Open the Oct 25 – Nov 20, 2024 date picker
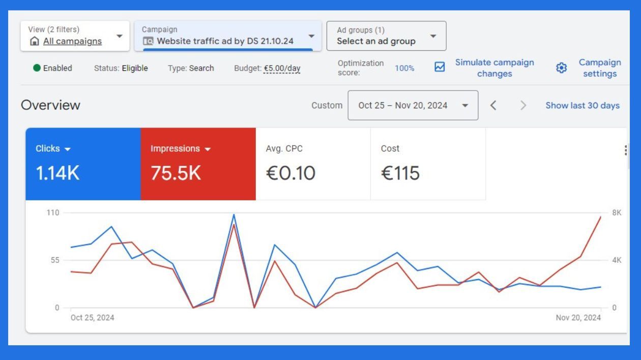This screenshot has height=360, width=641. coord(413,105)
